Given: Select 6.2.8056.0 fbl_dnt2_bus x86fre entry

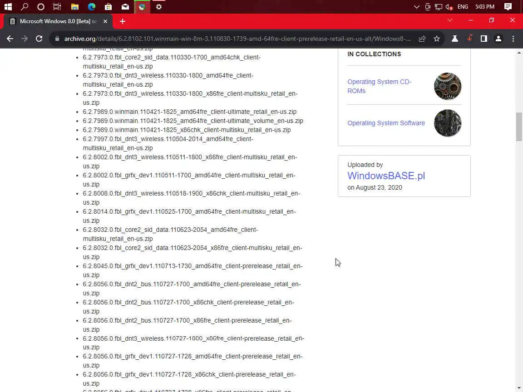Looking at the screenshot, I should (x=187, y=325).
